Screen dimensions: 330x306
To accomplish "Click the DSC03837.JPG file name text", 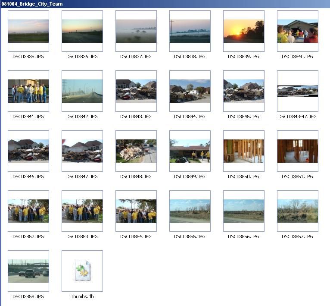I will [x=136, y=57].
